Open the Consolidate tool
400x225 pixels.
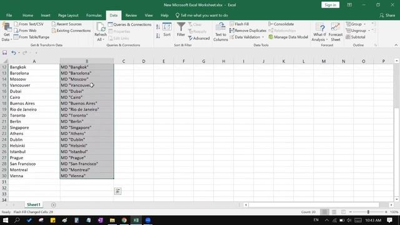[281, 24]
